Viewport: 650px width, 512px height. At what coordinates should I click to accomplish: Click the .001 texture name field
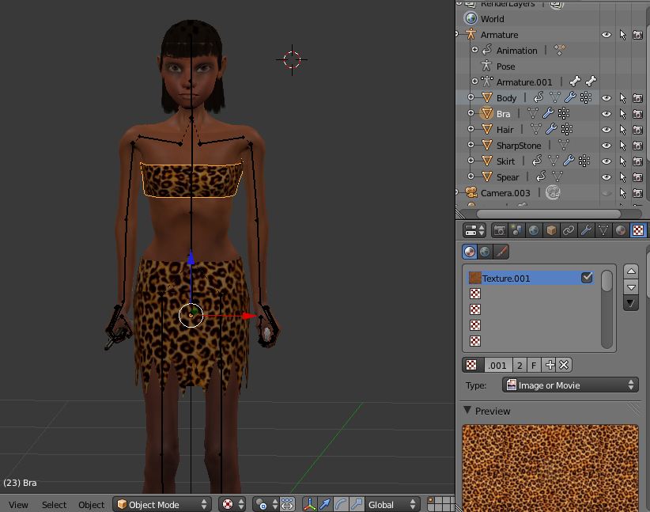click(497, 365)
